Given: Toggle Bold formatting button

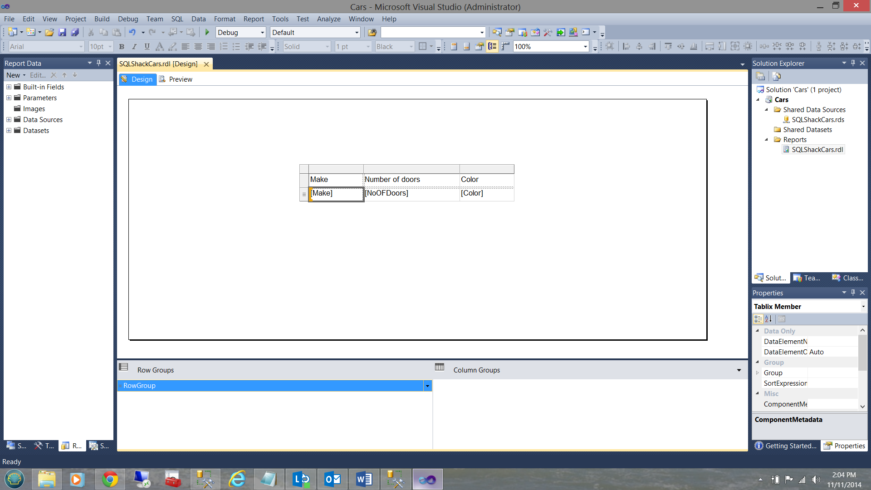Looking at the screenshot, I should (122, 46).
